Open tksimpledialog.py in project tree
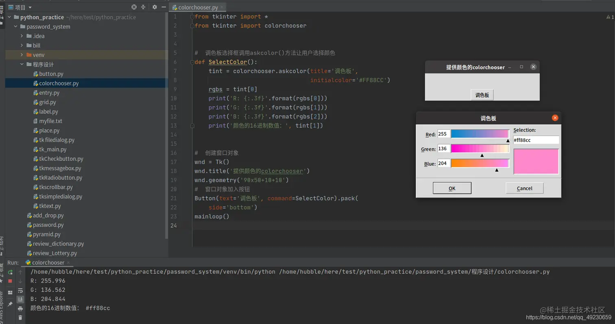 click(x=57, y=197)
